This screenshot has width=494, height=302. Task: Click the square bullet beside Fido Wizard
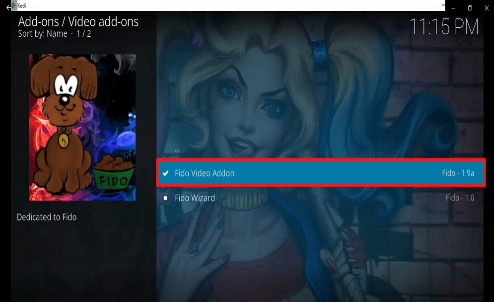tap(165, 198)
